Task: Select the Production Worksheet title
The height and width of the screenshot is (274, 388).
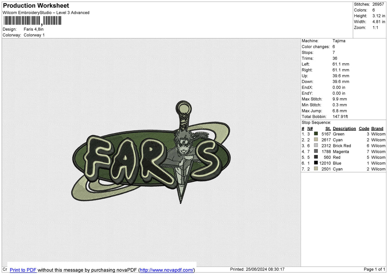Action: (36, 5)
